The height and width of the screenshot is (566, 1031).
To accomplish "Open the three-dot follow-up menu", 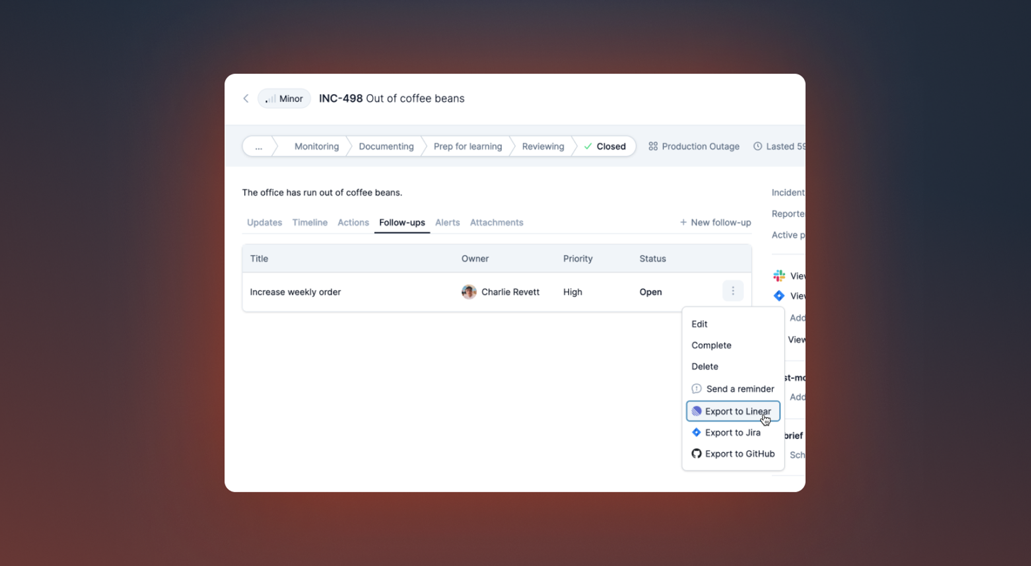I will [x=733, y=291].
